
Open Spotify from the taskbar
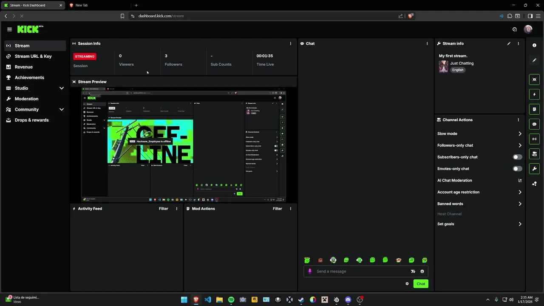(x=231, y=300)
